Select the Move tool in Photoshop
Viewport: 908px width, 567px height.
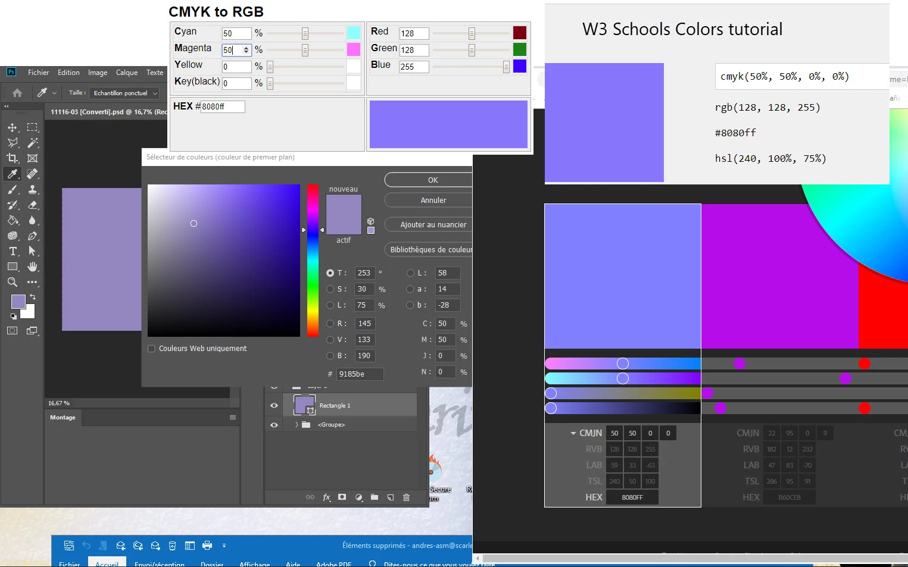(x=13, y=127)
